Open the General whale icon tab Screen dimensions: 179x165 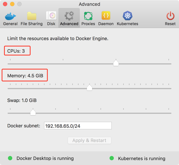(10, 16)
